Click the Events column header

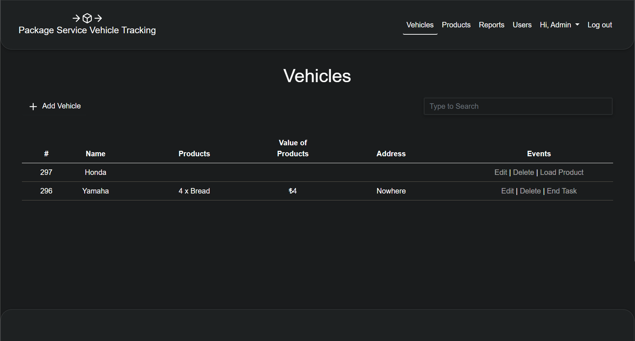point(539,154)
